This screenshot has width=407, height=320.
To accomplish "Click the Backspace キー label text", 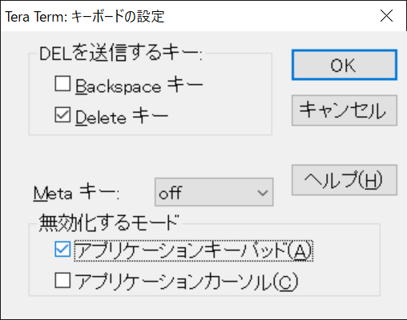I will [x=139, y=85].
